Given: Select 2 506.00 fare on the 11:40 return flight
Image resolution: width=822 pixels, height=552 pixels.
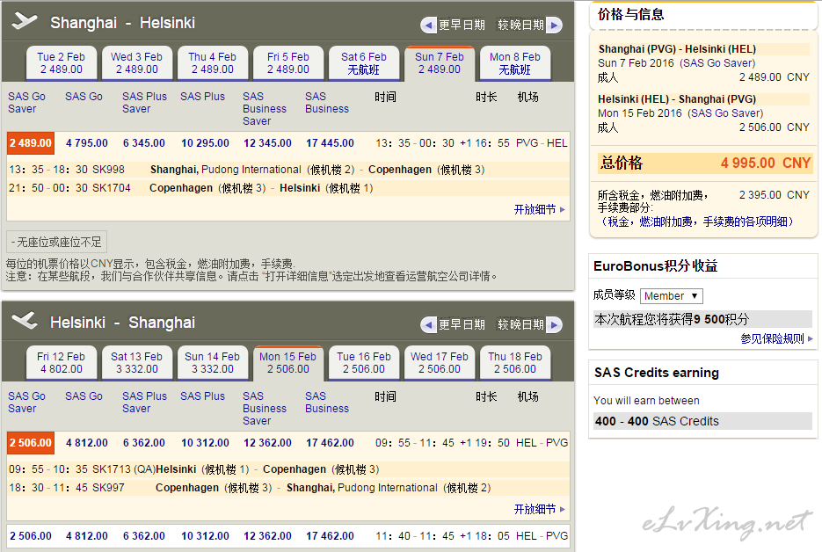Looking at the screenshot, I should 31,536.
